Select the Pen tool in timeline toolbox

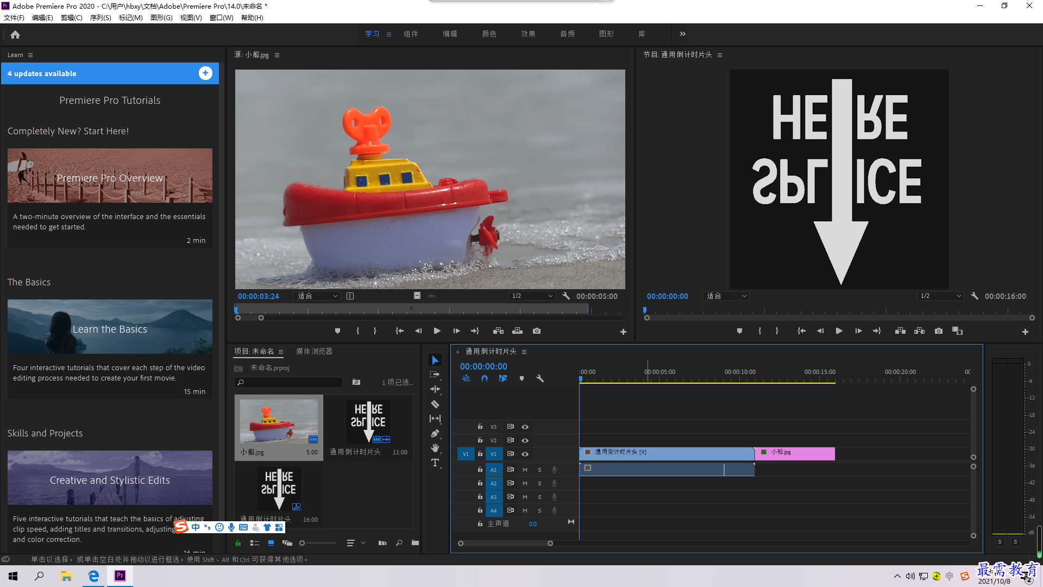pos(435,434)
